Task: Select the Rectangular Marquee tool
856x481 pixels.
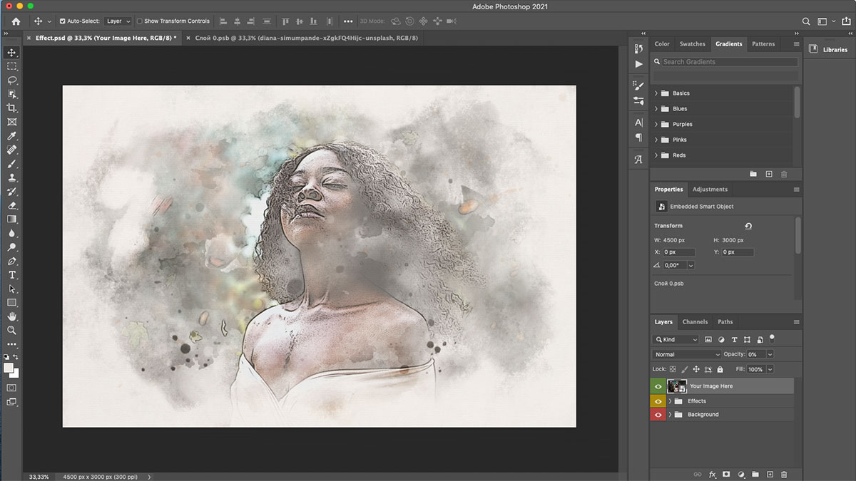Action: coord(11,66)
